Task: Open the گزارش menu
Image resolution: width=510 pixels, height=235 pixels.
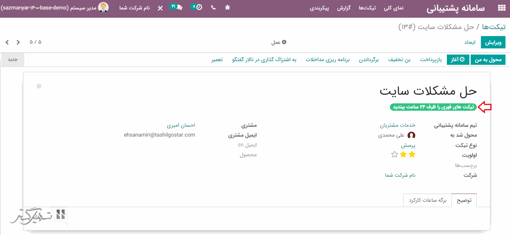Action: click(x=344, y=8)
